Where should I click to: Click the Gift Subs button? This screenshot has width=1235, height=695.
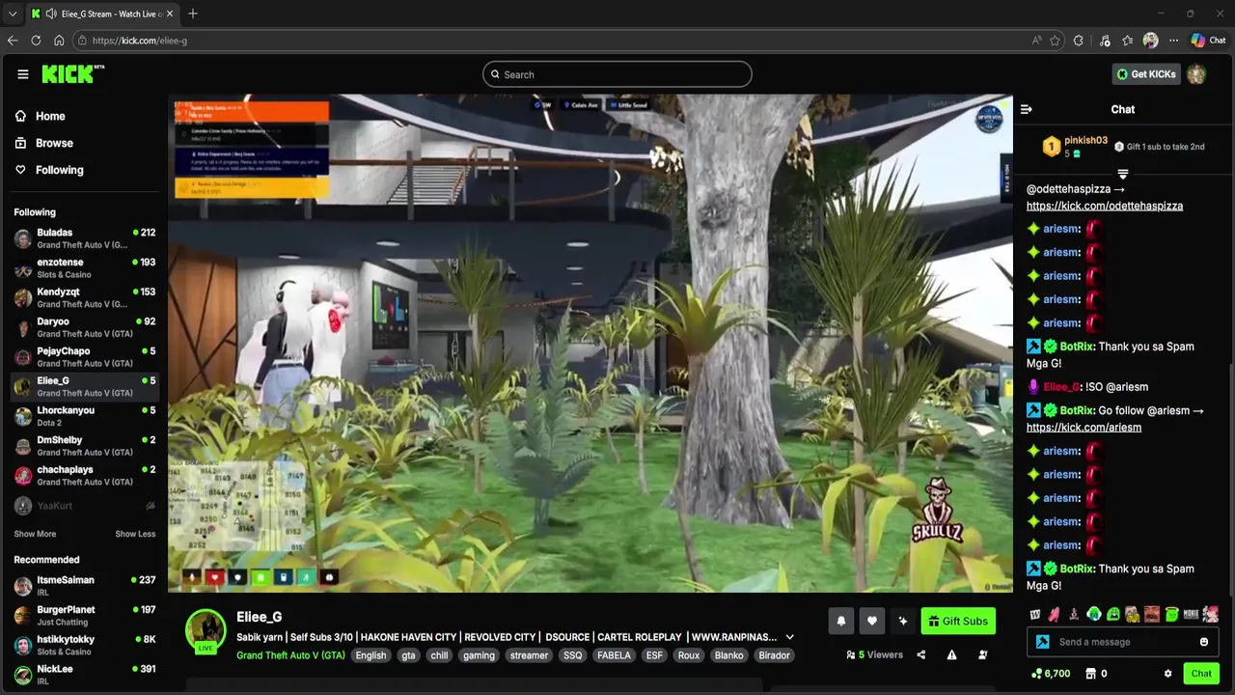tap(958, 621)
